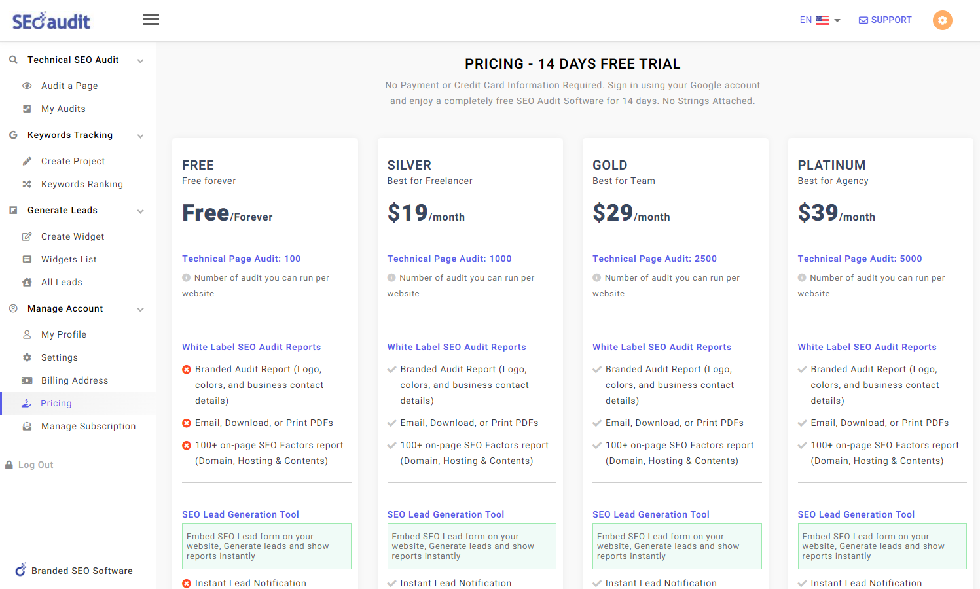The height and width of the screenshot is (589, 980).
Task: Click the SEO audit logo
Action: click(51, 20)
